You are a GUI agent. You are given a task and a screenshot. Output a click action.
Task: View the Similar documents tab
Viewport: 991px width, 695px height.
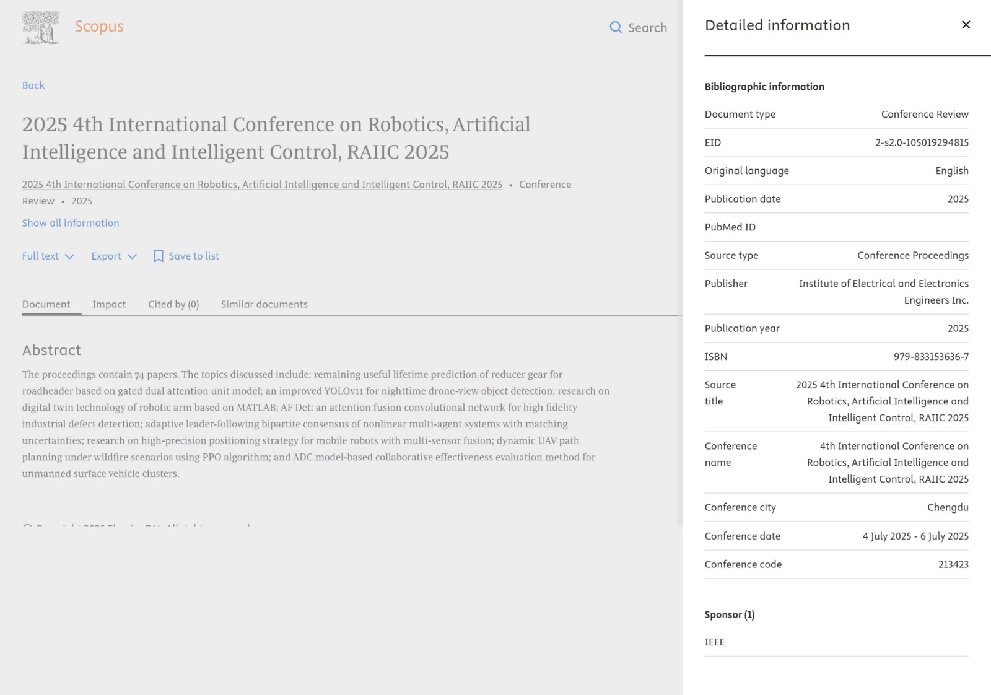(x=264, y=304)
